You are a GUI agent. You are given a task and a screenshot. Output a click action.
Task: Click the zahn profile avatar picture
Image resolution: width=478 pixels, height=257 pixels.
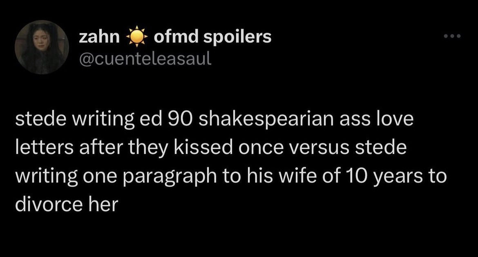coord(42,47)
